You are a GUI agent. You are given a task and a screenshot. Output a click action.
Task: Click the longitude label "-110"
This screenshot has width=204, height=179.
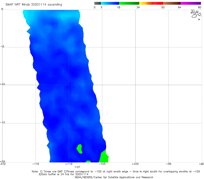tap(69, 164)
